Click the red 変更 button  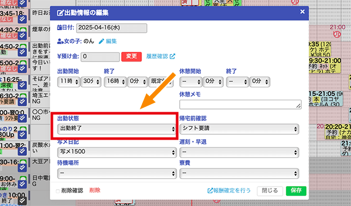(131, 56)
